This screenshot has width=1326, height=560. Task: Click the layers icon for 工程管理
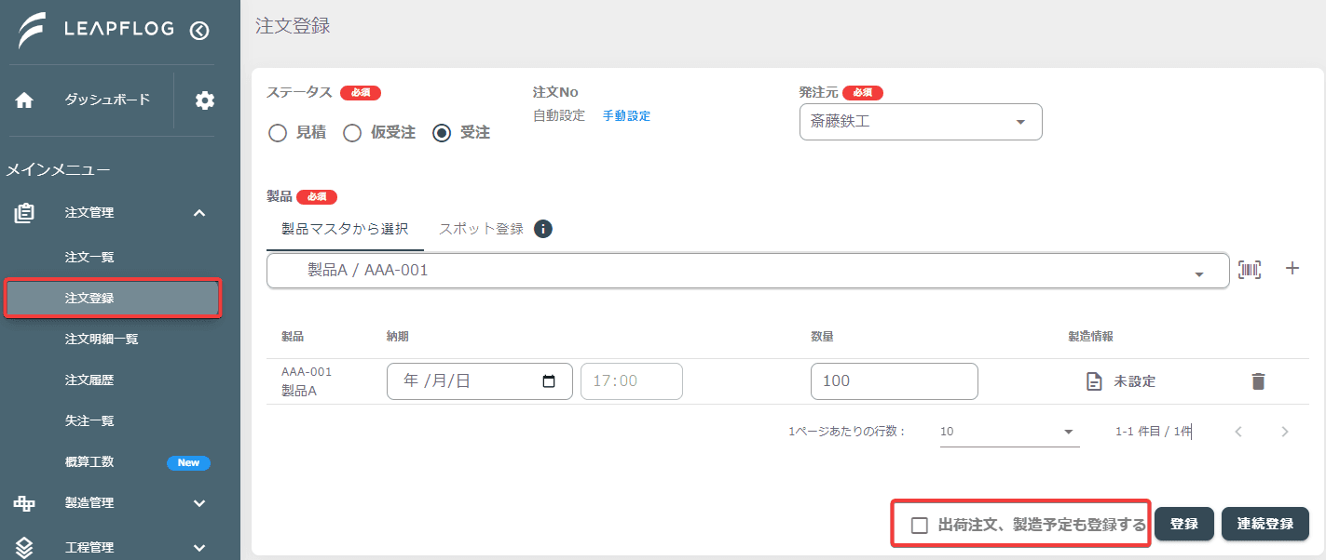click(24, 548)
